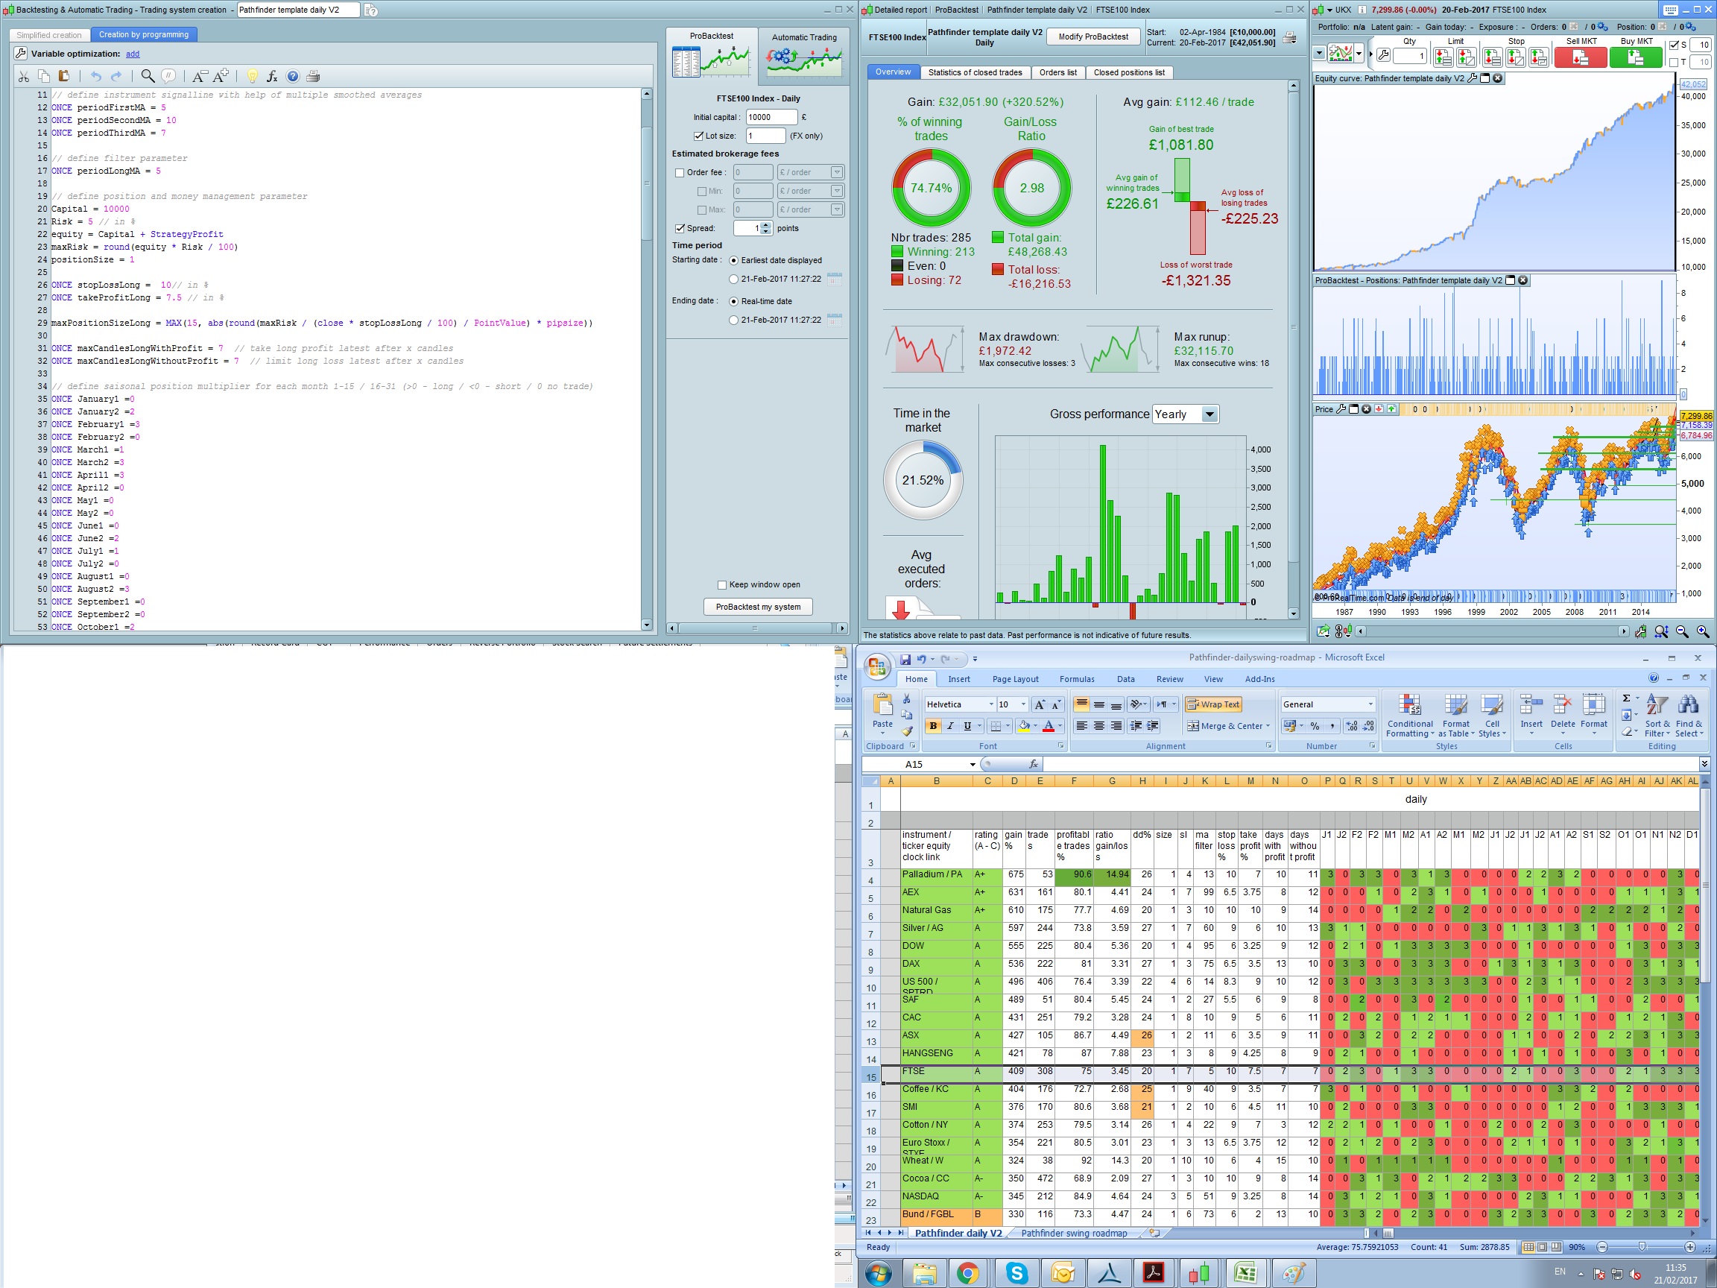Viewport: 1717px width, 1288px height.
Task: Click the lightbulb help icon in code toolbar
Action: pyautogui.click(x=251, y=76)
